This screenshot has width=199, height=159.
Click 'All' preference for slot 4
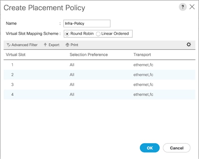[72, 95]
